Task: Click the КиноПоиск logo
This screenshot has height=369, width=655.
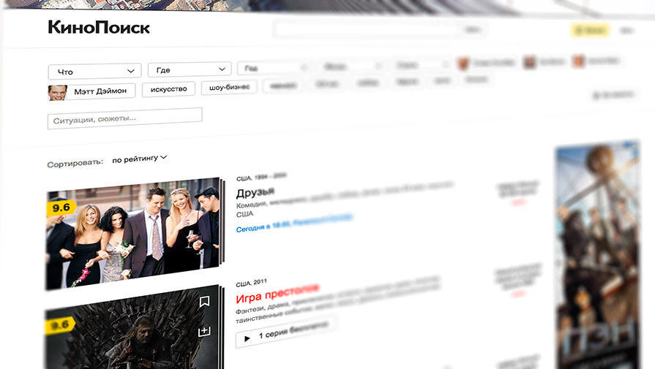Action: pyautogui.click(x=99, y=28)
